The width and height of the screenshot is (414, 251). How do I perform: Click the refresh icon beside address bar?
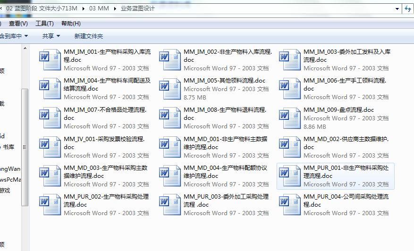point(408,8)
